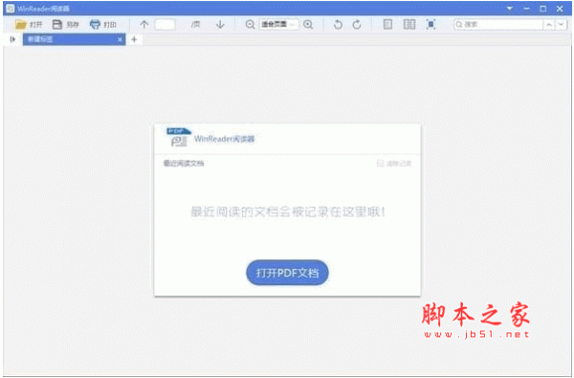Screen dimensions: 574x378
Task: Go to previous page with up arrow
Action: point(144,25)
